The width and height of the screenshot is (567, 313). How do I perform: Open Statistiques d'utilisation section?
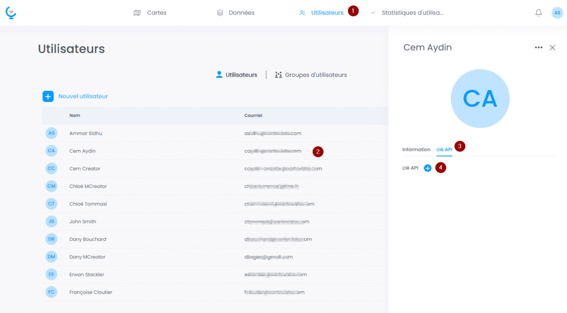[x=407, y=13]
